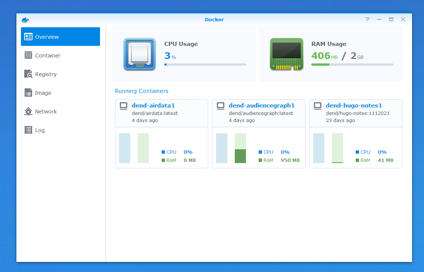This screenshot has width=424, height=272.
Task: Click the 3% CPU usage value
Action: pos(170,56)
